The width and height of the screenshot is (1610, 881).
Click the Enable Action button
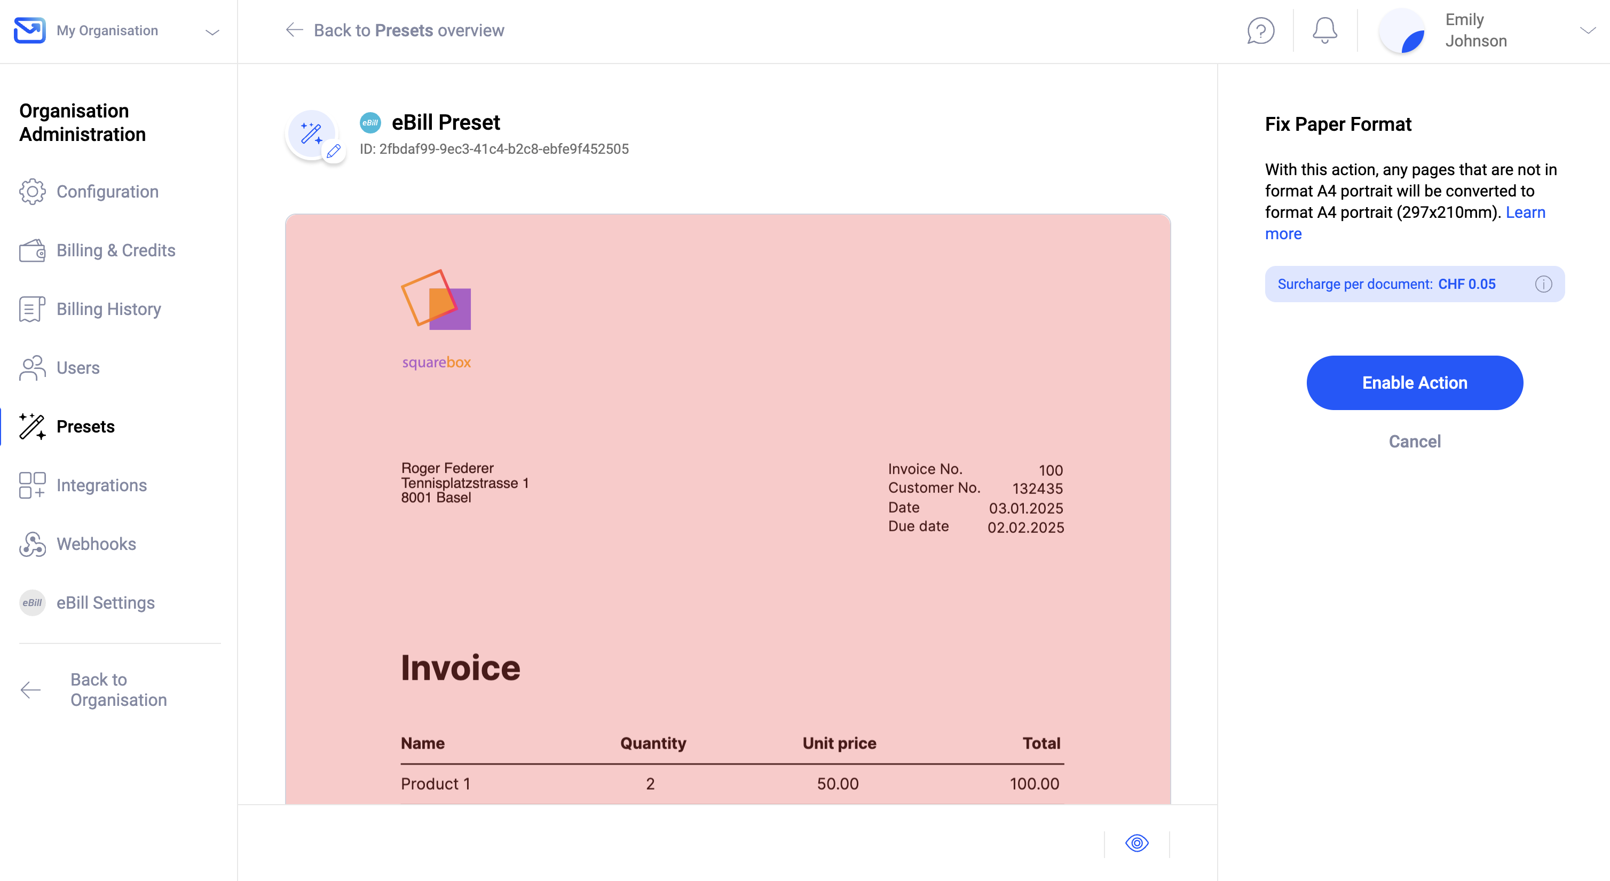coord(1415,383)
